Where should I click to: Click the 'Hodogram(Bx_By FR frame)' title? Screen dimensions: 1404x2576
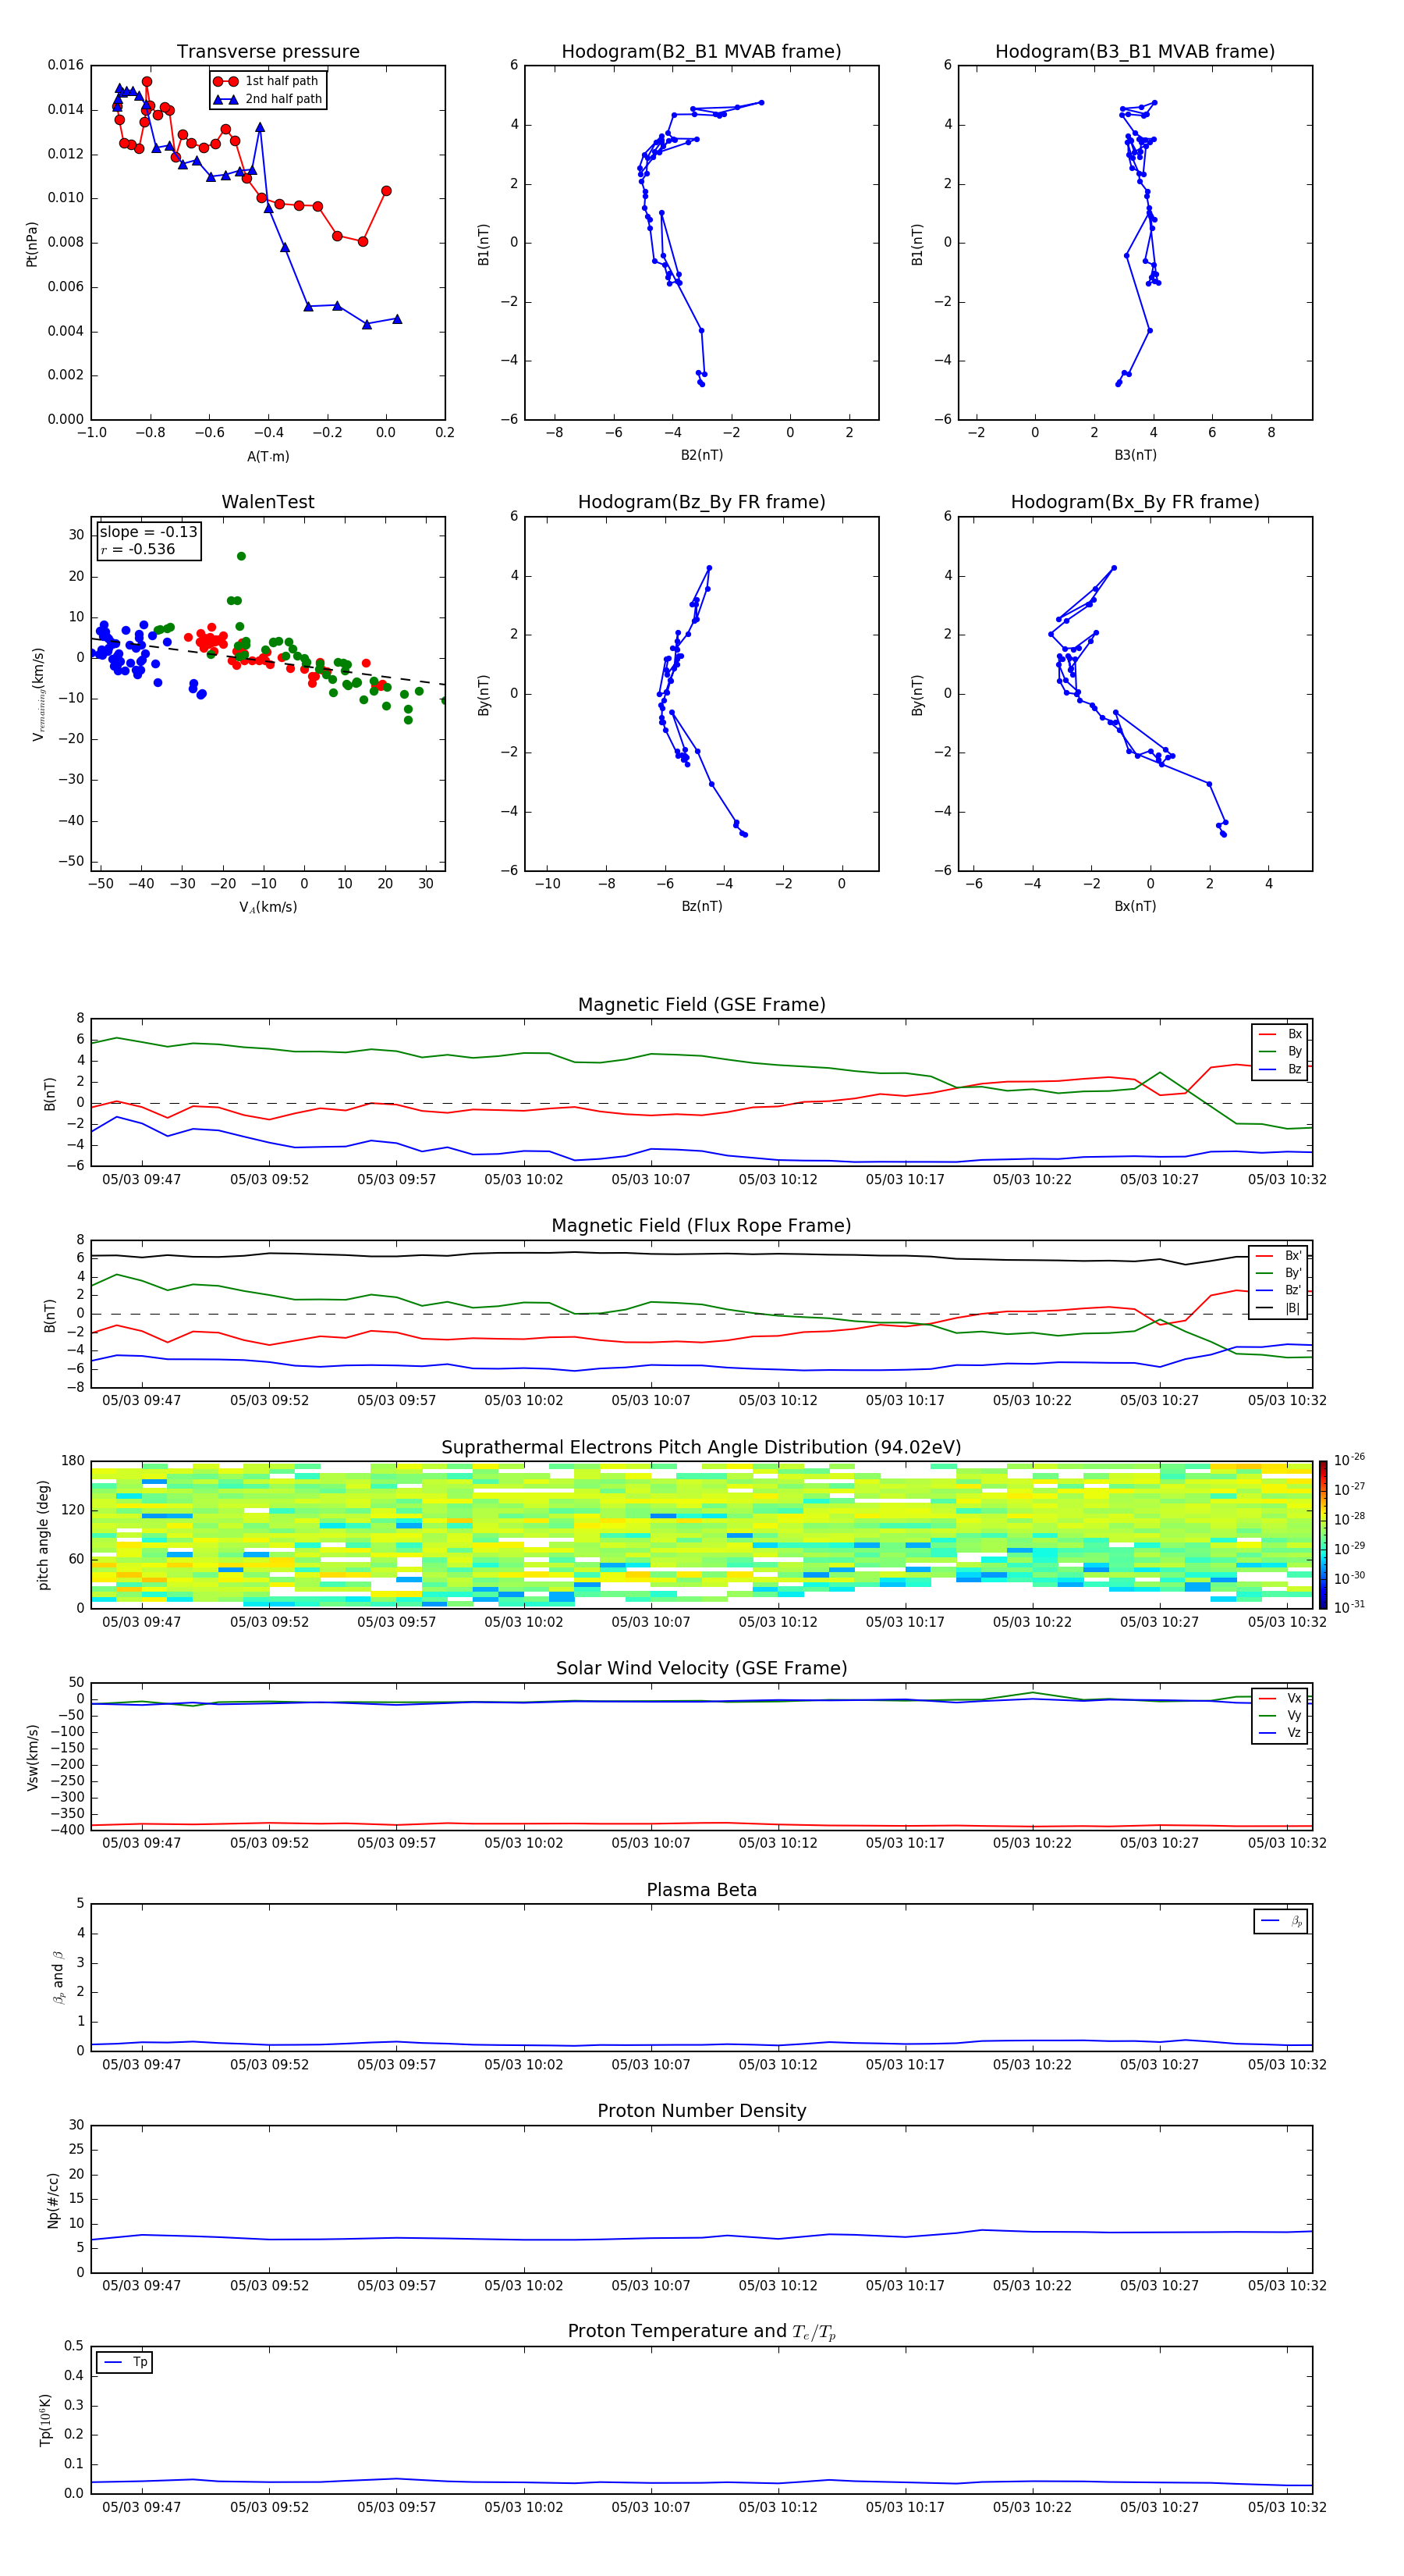pyautogui.click(x=1135, y=502)
